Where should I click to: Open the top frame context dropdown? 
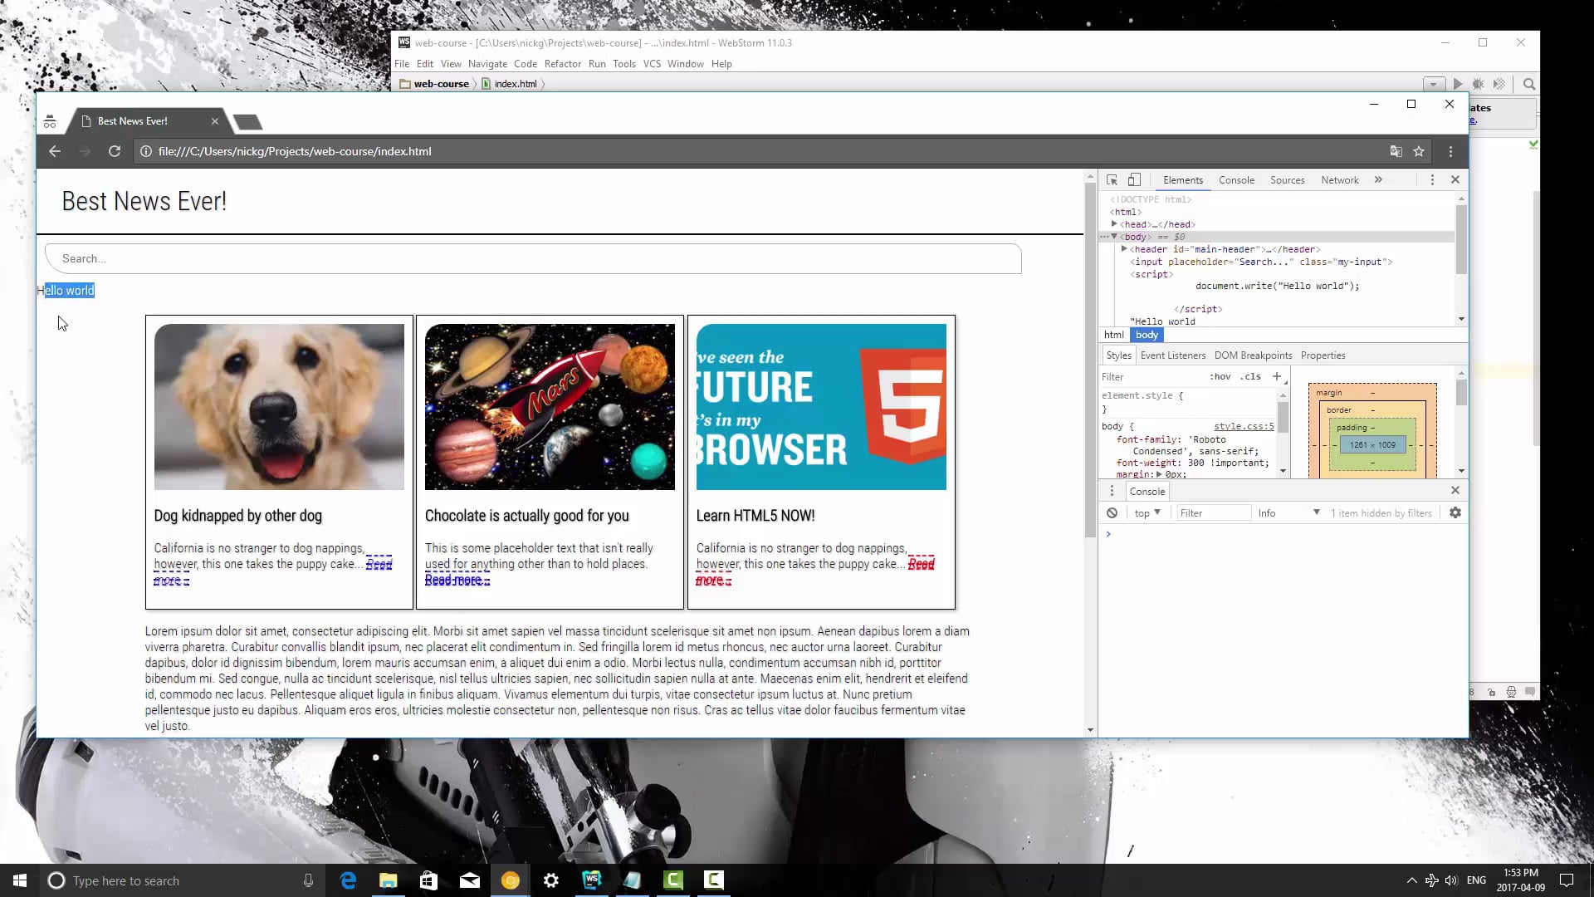(1146, 512)
